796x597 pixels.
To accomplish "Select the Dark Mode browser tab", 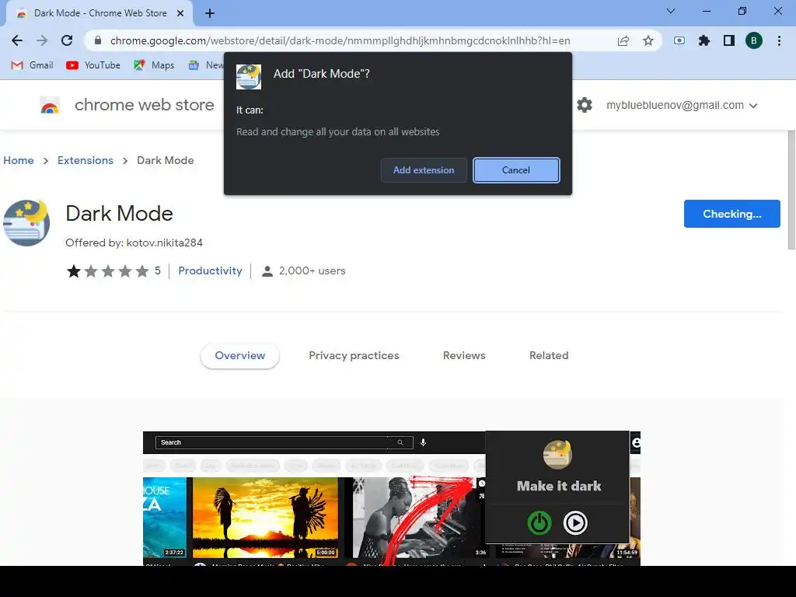I will coord(99,13).
